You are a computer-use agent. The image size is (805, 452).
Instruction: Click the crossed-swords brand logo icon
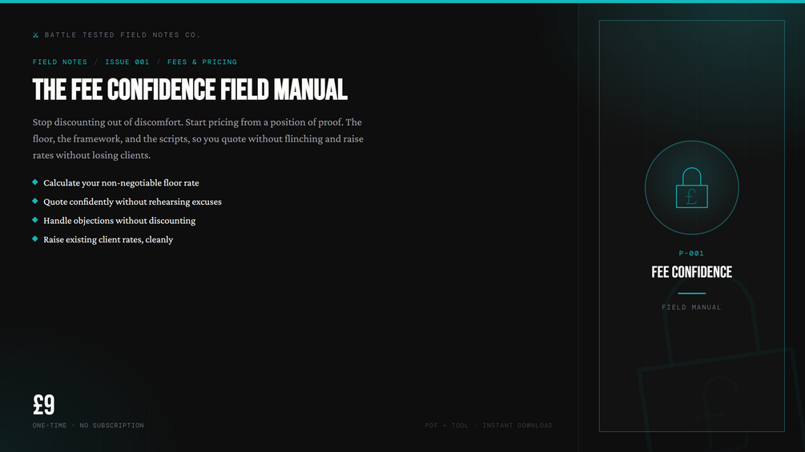(35, 35)
